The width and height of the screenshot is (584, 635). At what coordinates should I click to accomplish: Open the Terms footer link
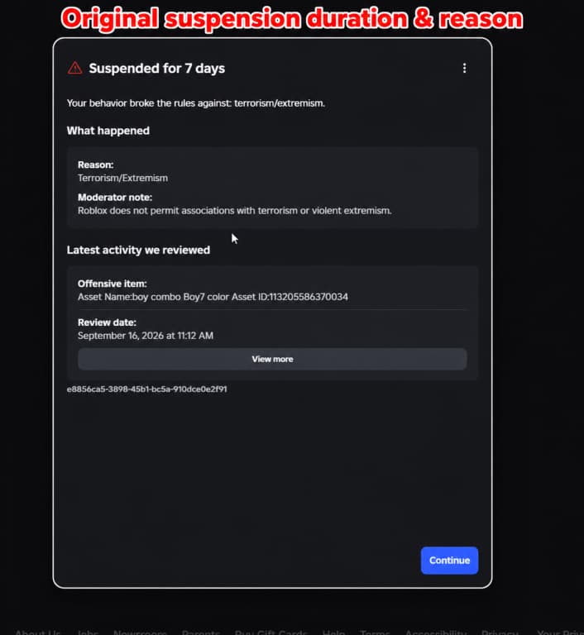[x=375, y=632]
